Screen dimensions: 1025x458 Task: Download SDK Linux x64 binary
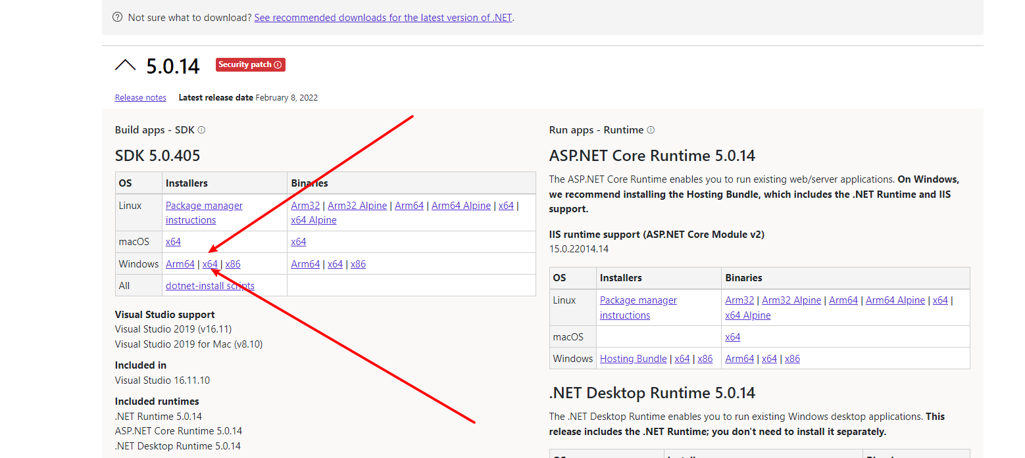pyautogui.click(x=506, y=206)
